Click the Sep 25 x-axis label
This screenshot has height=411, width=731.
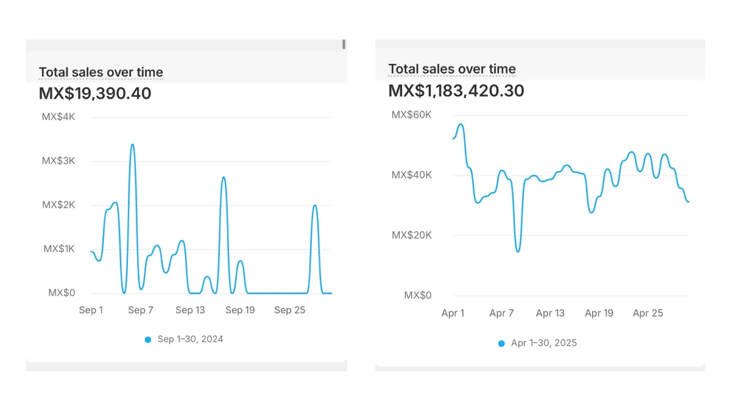(289, 310)
